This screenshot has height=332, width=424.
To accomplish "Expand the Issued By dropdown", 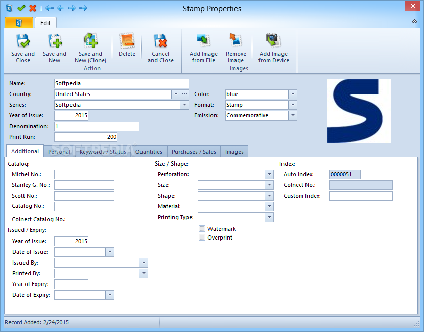I will point(144,263).
